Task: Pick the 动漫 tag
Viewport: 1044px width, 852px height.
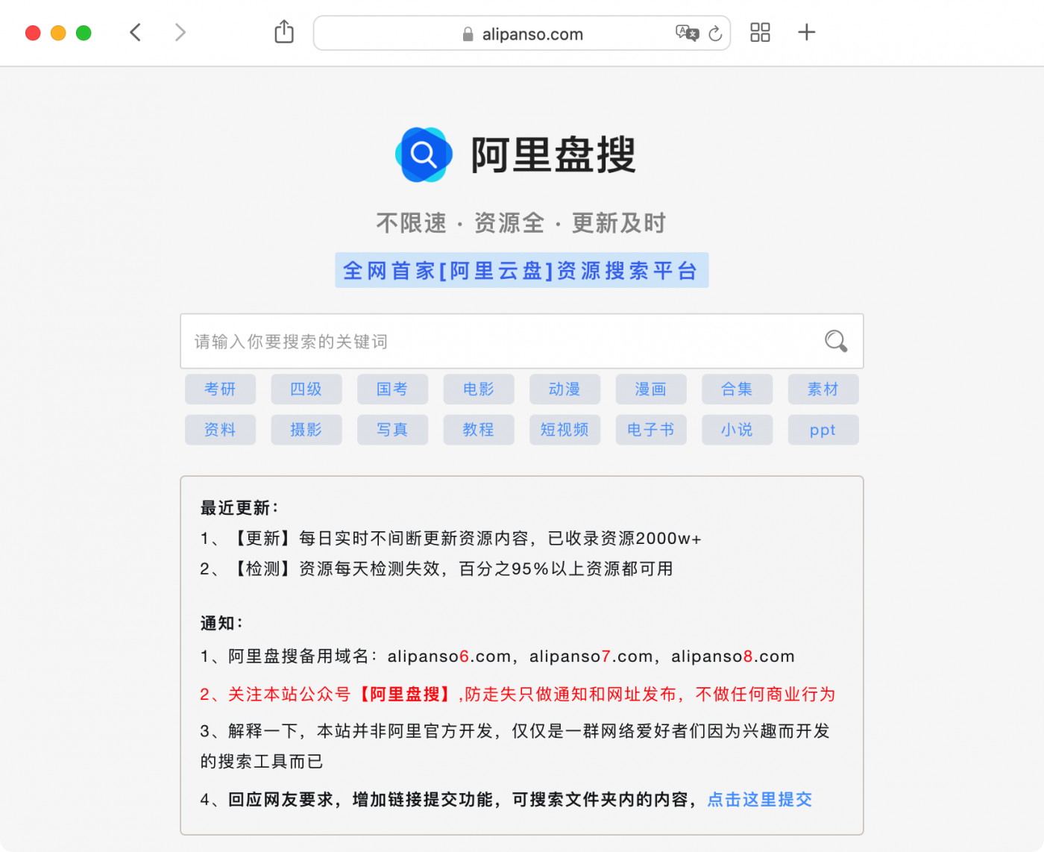Action: (565, 389)
